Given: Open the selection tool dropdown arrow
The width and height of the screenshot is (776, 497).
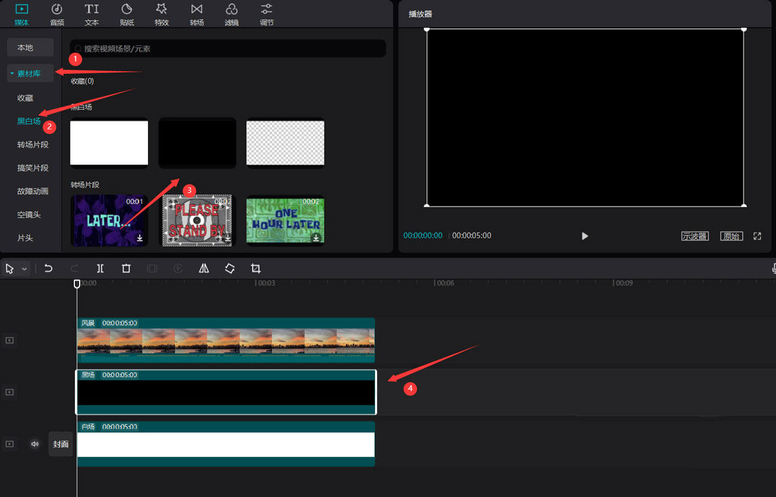Looking at the screenshot, I should (25, 269).
